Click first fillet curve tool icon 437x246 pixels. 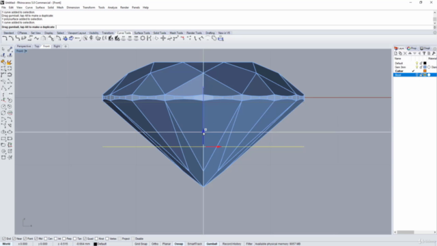[5, 38]
